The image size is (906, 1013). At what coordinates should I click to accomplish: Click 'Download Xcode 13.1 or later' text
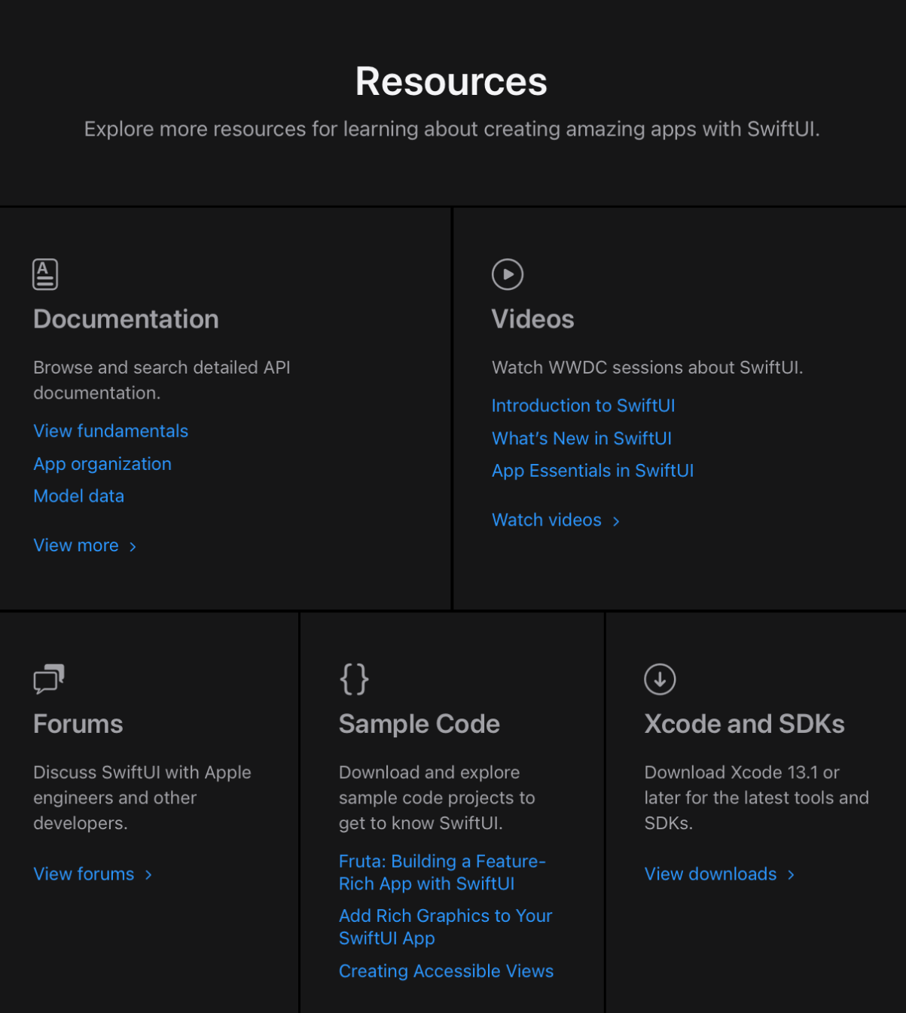point(757,798)
